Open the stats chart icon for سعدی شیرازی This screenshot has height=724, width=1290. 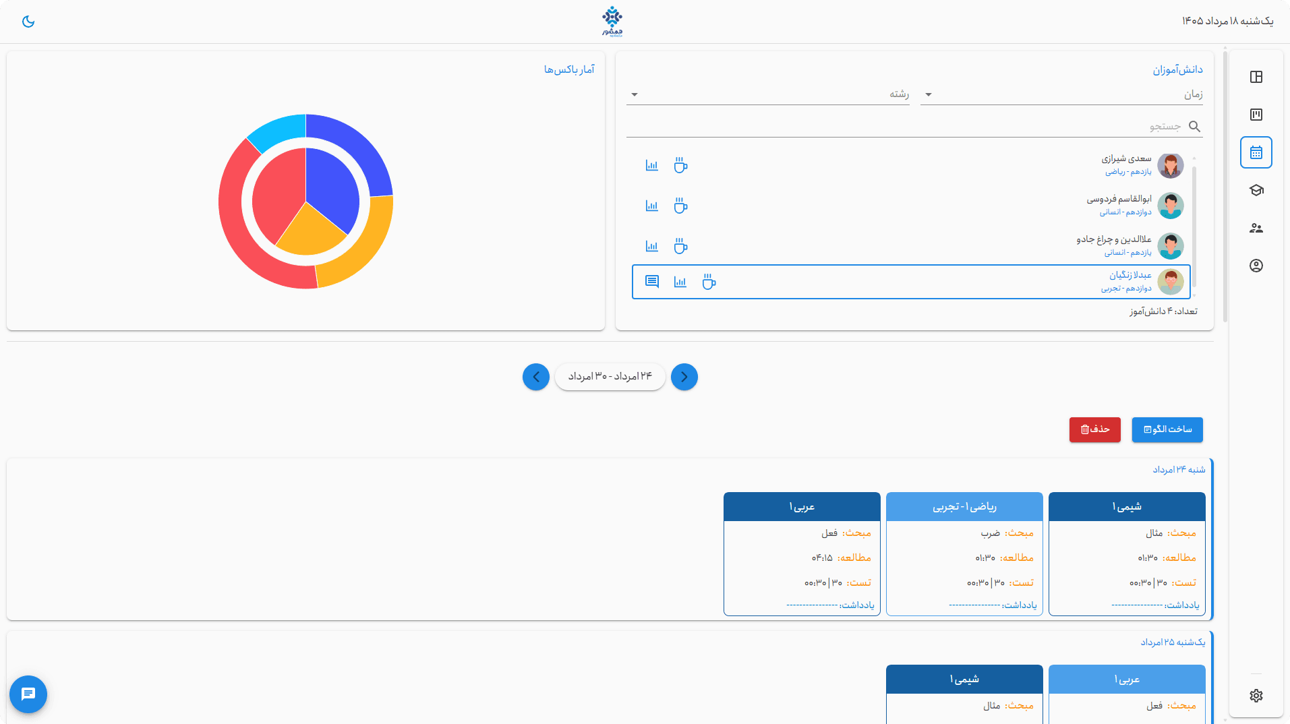point(651,165)
